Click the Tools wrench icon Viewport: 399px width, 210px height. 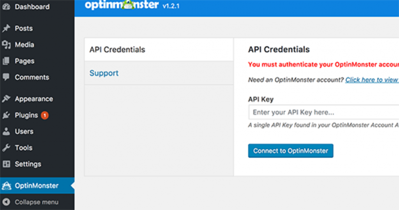coord(6,147)
